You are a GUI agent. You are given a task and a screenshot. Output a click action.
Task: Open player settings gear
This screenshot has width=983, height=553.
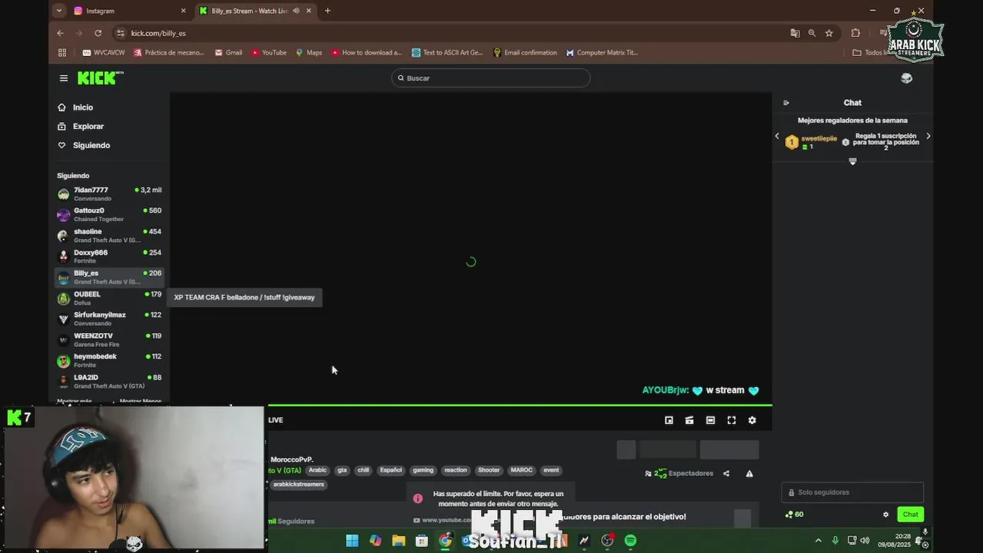[x=752, y=420]
